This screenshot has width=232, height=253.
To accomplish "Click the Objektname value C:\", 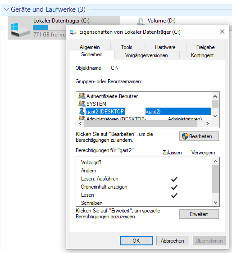I will tap(114, 68).
